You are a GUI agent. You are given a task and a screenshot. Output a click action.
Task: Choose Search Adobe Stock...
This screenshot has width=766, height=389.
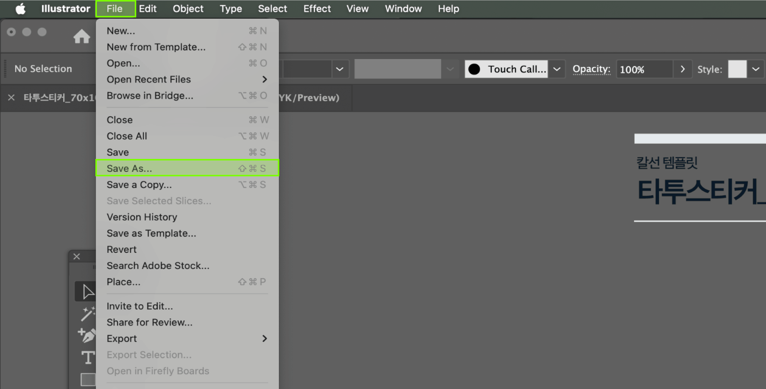pyautogui.click(x=187, y=266)
